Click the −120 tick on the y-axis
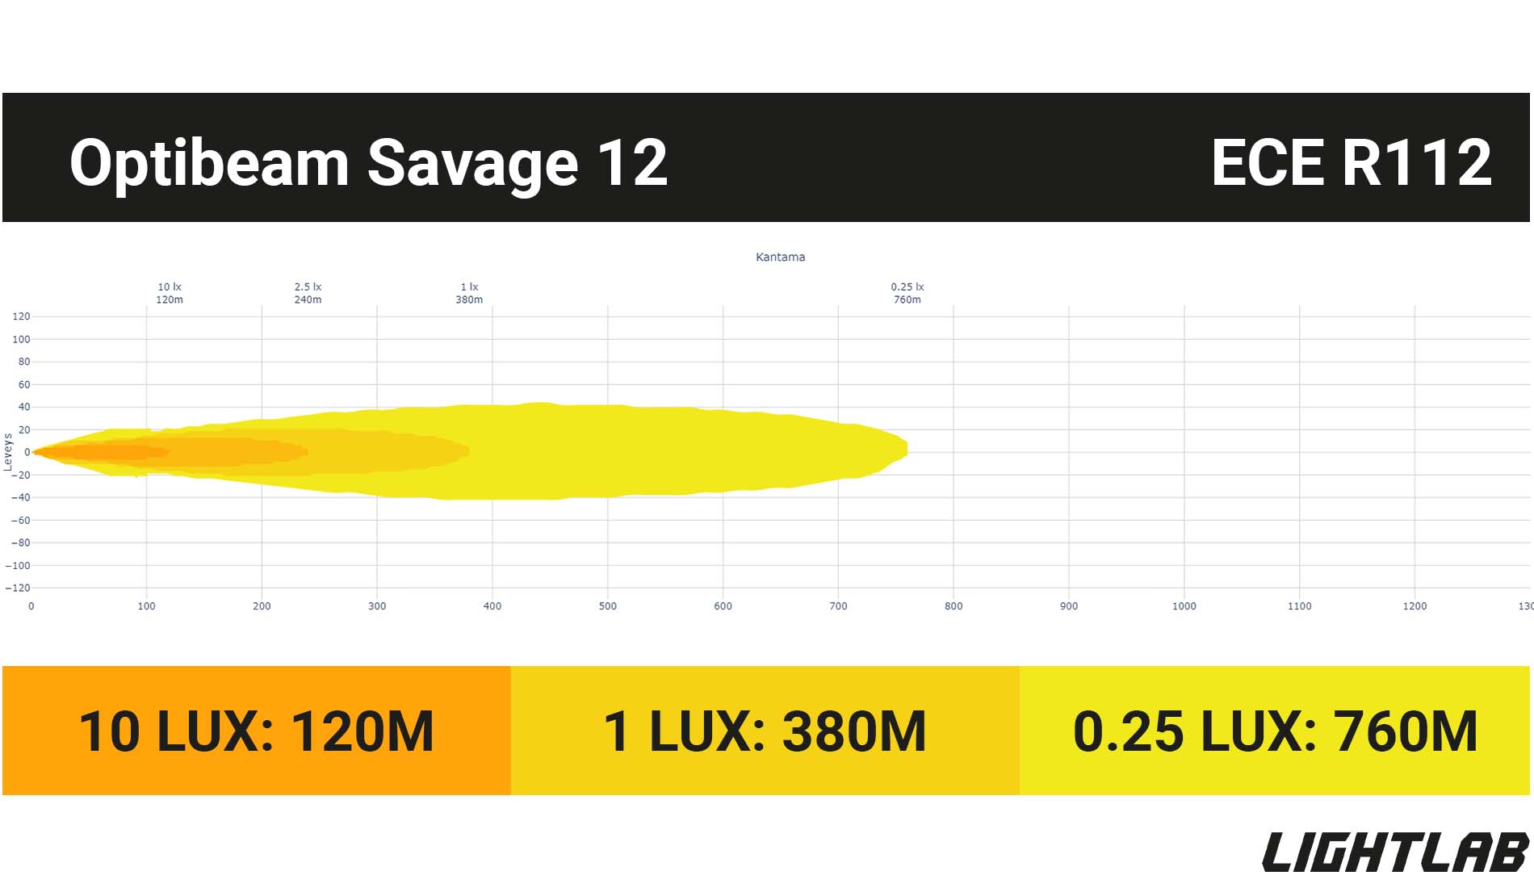 click(x=18, y=588)
